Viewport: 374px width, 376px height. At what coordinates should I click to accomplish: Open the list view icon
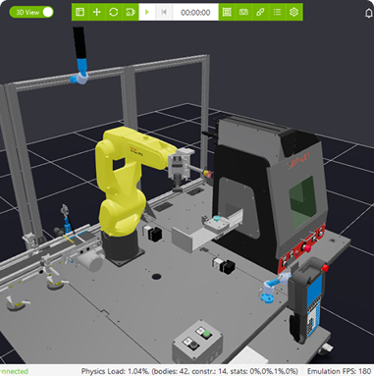click(277, 12)
